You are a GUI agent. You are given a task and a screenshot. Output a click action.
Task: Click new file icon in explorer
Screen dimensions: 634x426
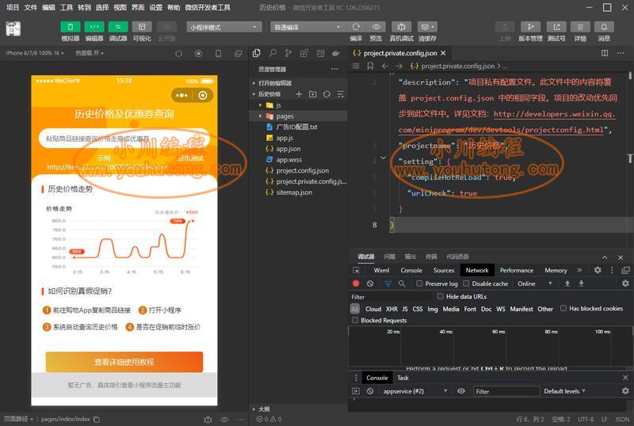point(299,94)
